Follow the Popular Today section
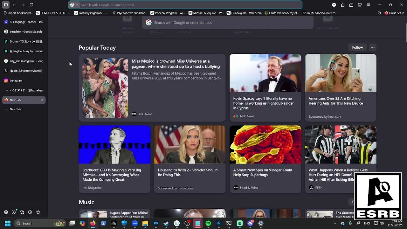Screen dimensions: 407x229 pos(357,47)
